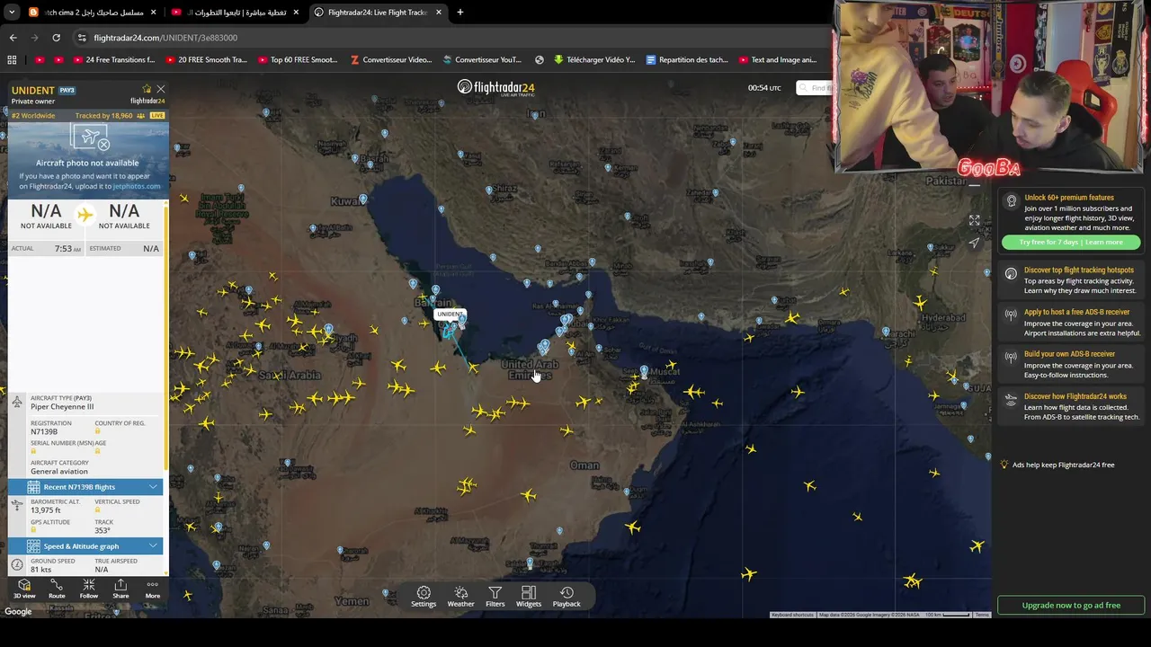Click the Tracked by 18,960 text

click(x=103, y=116)
